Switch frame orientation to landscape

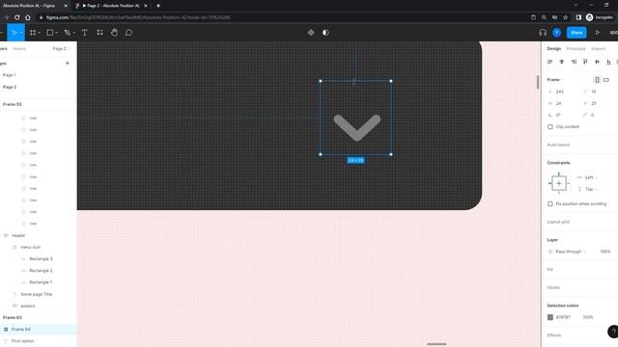[606, 80]
